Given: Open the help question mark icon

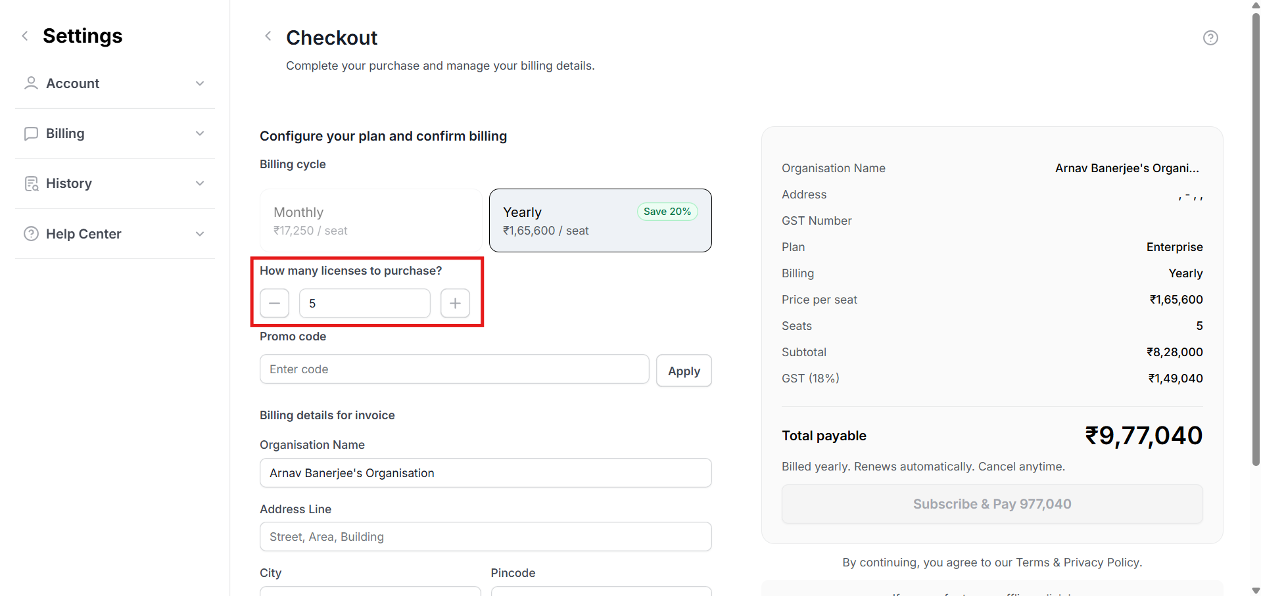Looking at the screenshot, I should point(1210,38).
